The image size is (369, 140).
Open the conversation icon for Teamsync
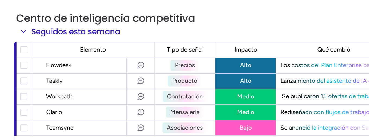click(141, 128)
